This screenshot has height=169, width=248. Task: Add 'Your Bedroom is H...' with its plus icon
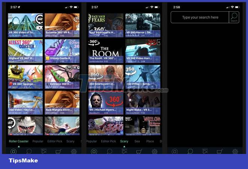(x=120, y=34)
